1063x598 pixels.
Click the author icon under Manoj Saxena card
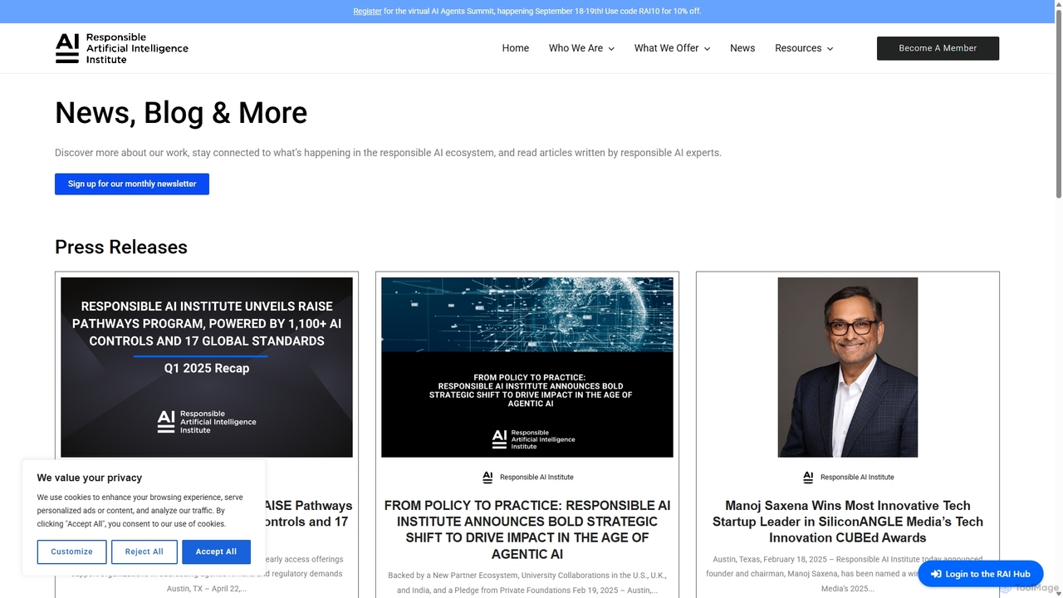coord(808,478)
